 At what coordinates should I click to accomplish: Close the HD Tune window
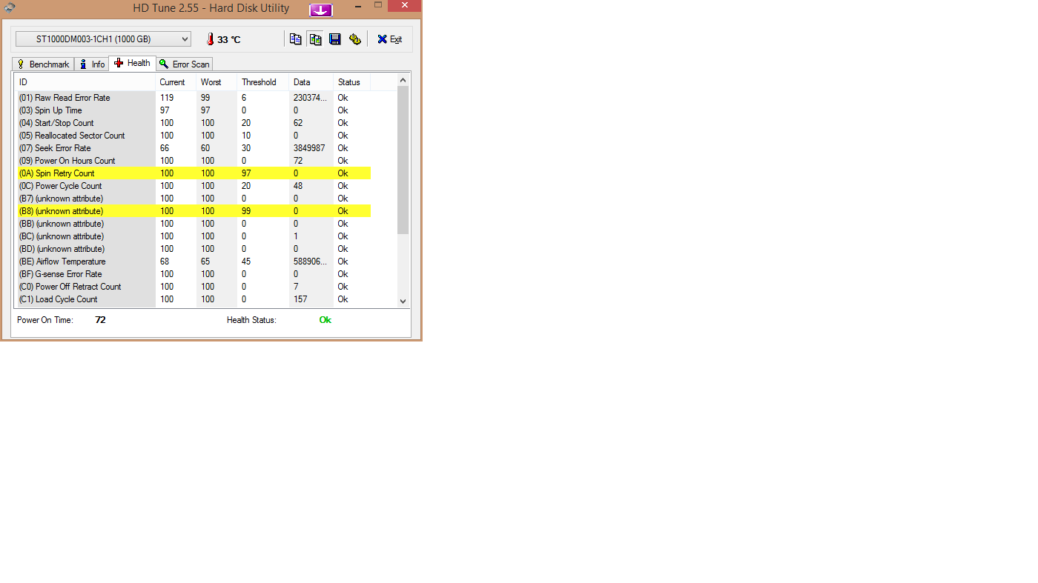coord(405,5)
